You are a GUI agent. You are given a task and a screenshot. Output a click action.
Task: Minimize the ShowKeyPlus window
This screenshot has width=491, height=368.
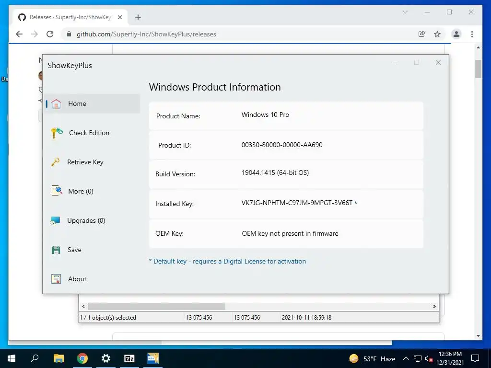(x=395, y=62)
